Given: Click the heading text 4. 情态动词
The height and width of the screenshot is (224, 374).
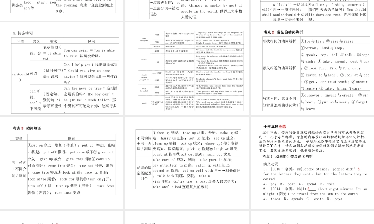Looking at the screenshot, I should pos(23,33).
